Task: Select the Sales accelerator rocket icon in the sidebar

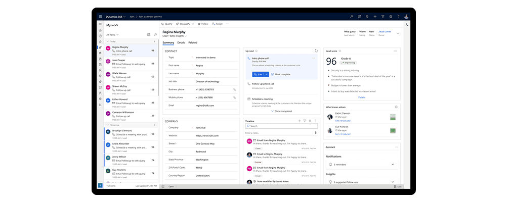Action: tap(100, 47)
